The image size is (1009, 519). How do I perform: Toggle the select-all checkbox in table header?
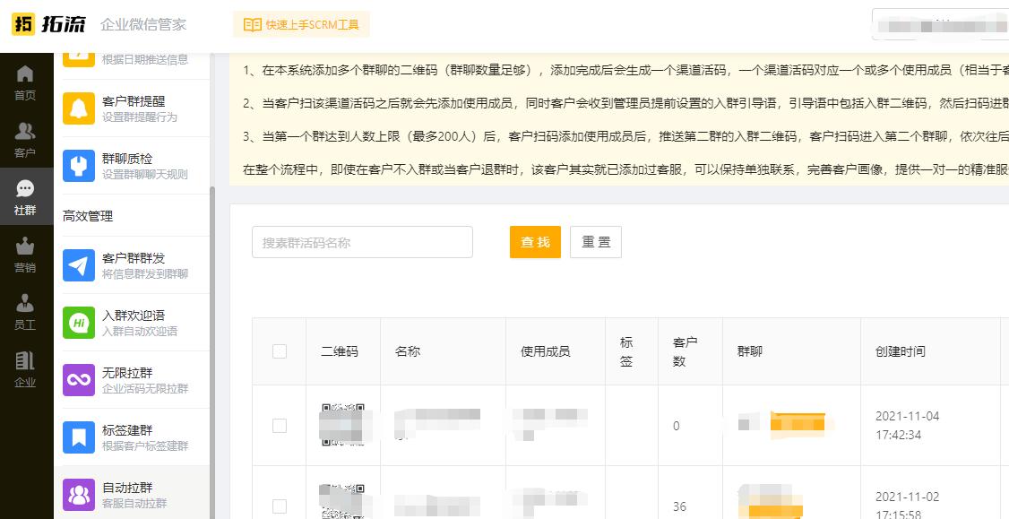click(x=279, y=350)
